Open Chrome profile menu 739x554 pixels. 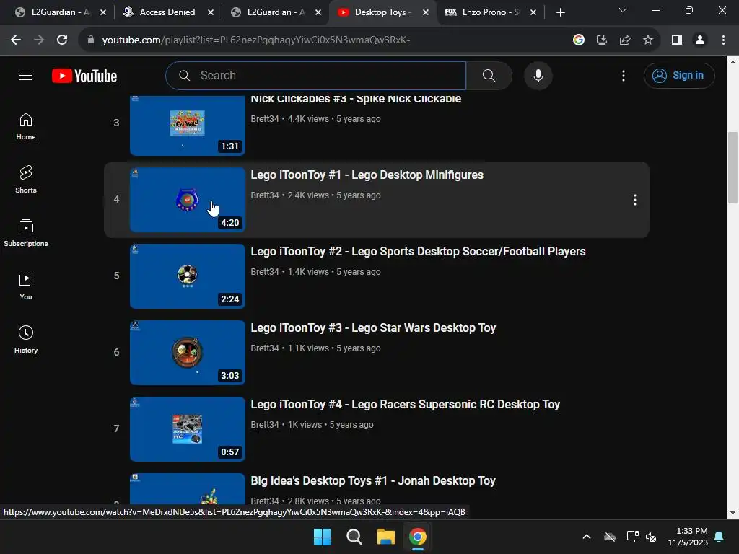pyautogui.click(x=700, y=40)
